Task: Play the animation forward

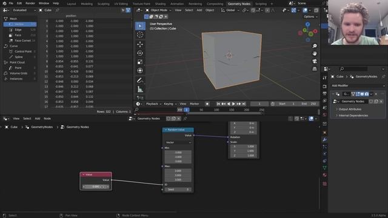Action: coord(233,104)
